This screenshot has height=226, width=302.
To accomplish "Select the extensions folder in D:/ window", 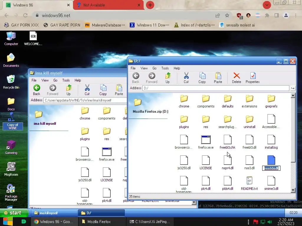I will [250, 101].
